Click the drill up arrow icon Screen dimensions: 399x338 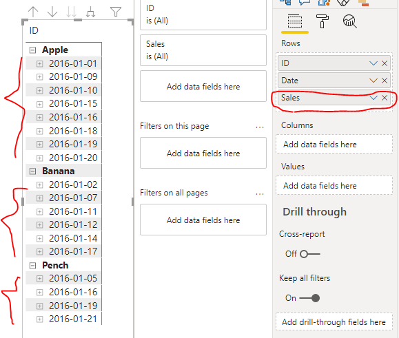33,12
